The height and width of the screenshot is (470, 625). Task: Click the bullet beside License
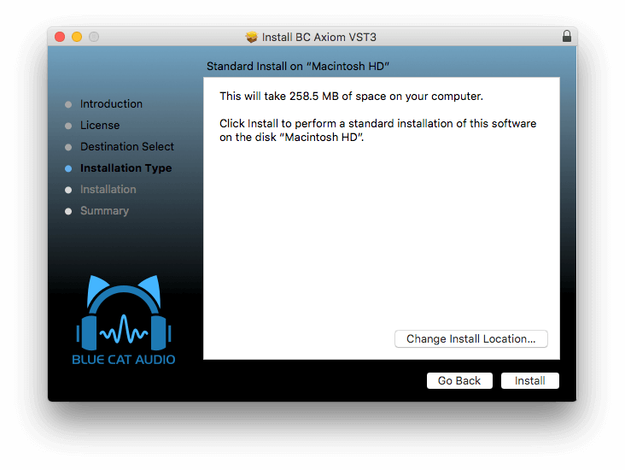pos(68,126)
